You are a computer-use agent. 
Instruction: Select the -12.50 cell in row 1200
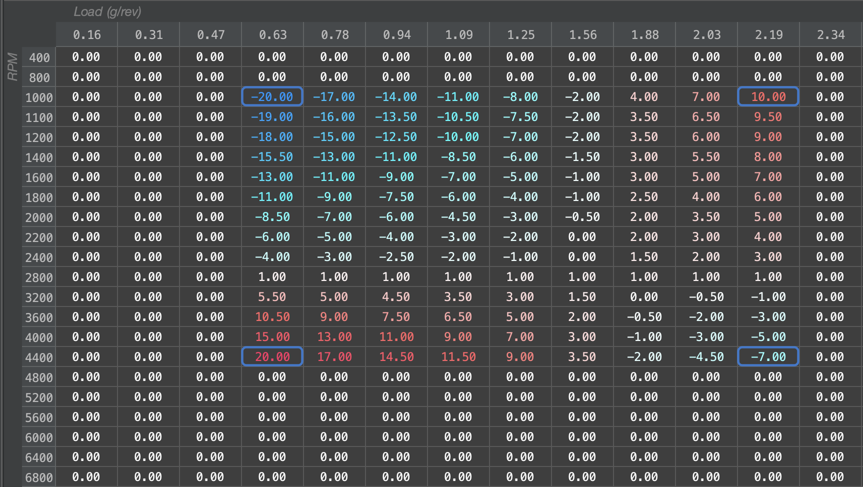click(396, 136)
